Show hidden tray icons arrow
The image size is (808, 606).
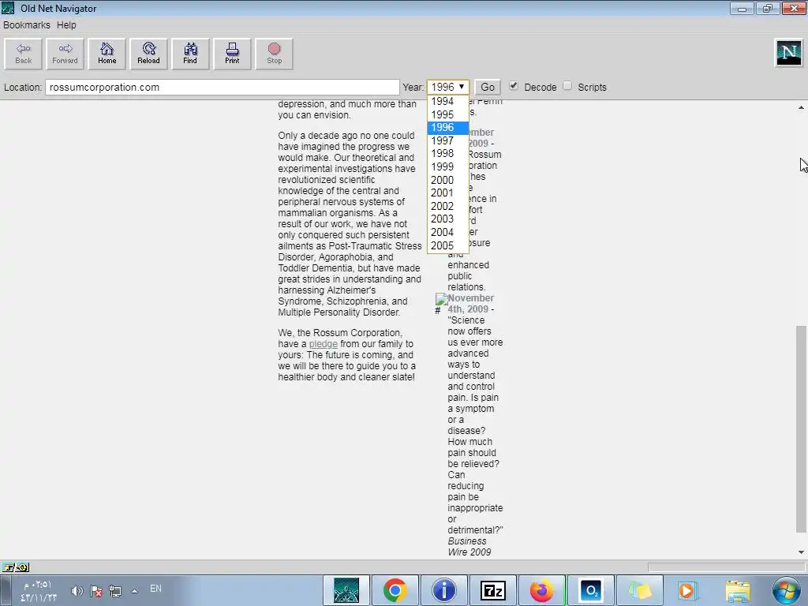(x=134, y=591)
